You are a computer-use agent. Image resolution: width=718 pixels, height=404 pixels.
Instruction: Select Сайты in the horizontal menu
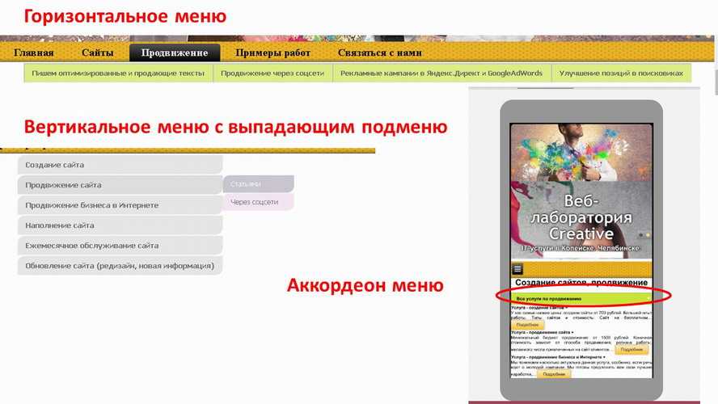click(97, 53)
